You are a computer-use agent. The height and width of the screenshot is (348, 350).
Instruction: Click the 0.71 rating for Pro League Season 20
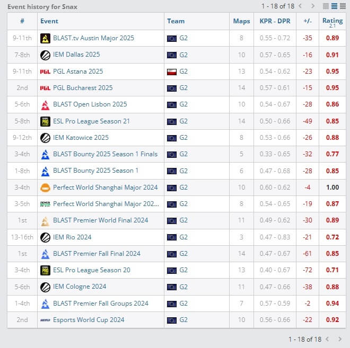(x=332, y=270)
